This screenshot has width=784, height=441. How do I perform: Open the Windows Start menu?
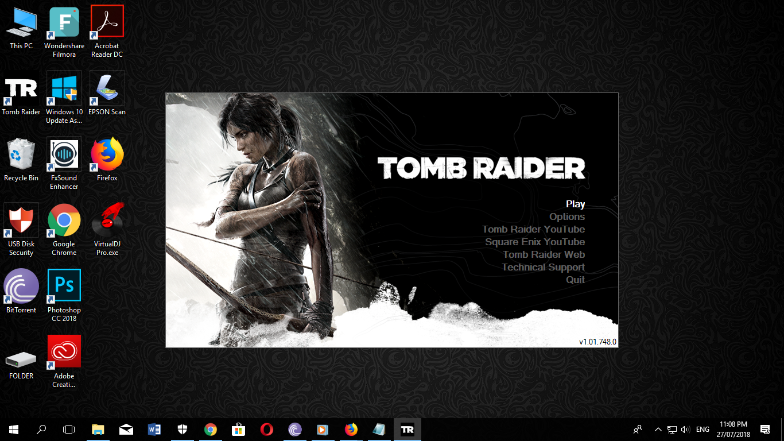[x=14, y=430]
